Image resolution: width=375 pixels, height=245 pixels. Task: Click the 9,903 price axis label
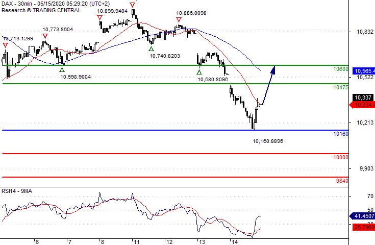point(366,168)
